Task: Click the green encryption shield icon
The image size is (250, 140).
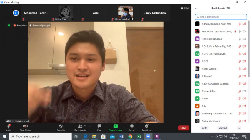Action: (x=9, y=25)
